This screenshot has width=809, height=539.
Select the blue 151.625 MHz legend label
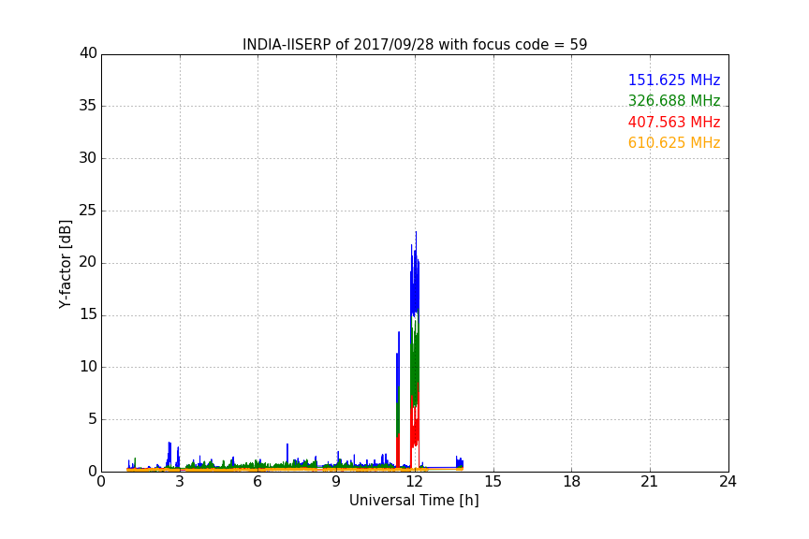click(x=674, y=80)
